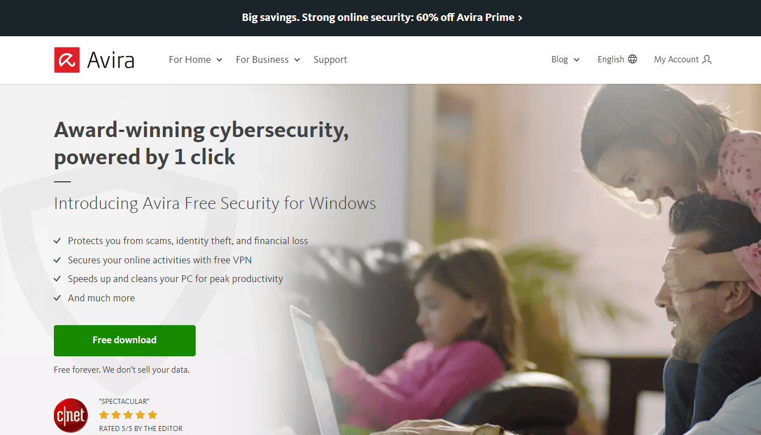Click the My Account link text

(x=676, y=59)
